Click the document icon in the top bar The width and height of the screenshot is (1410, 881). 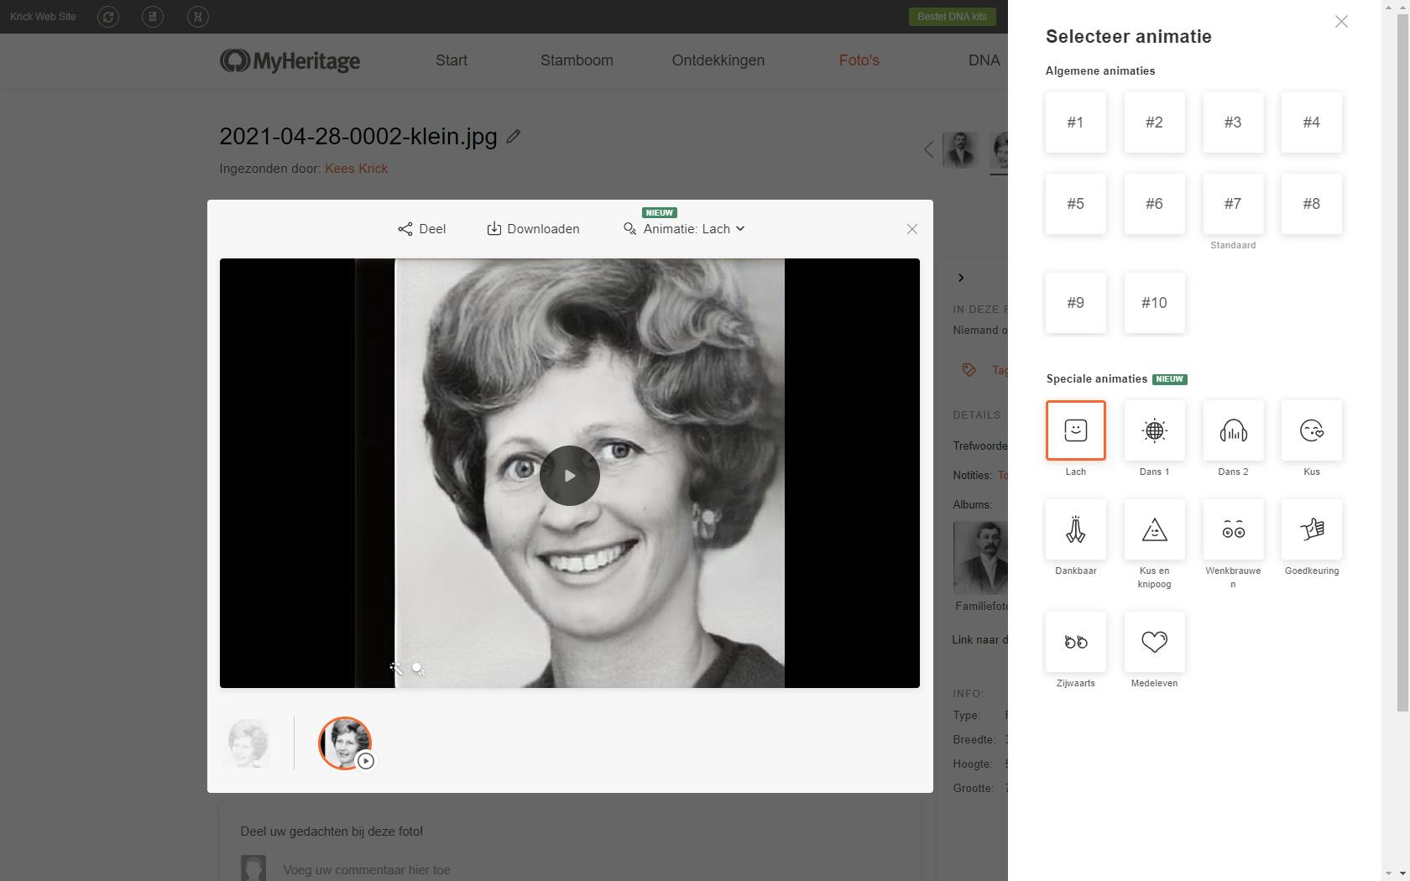point(153,17)
